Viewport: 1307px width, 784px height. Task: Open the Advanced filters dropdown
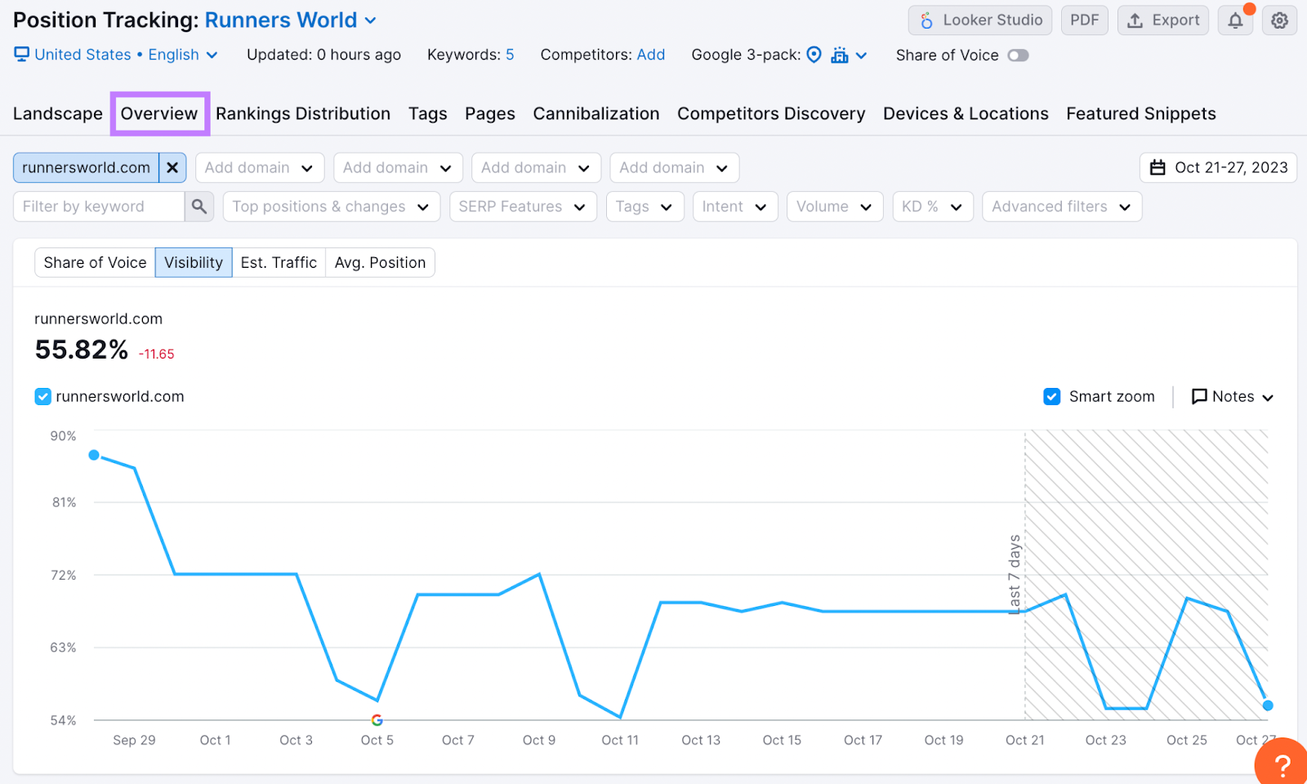(x=1060, y=206)
